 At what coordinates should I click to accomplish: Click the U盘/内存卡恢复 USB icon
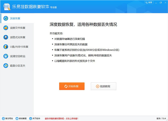click(6, 47)
